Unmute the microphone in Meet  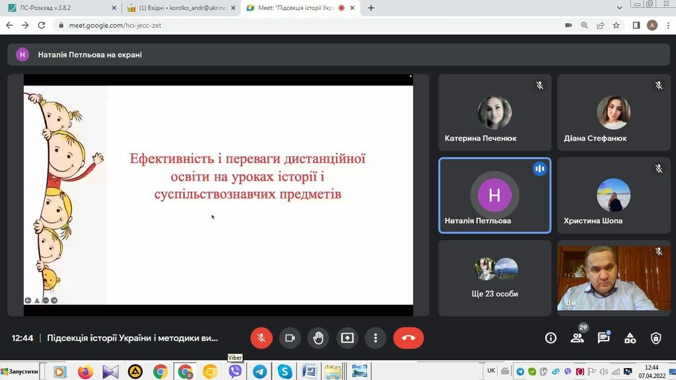[x=261, y=338]
